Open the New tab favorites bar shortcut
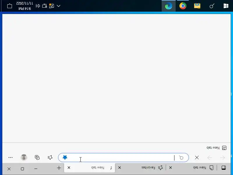This screenshot has height=175, width=233. tap(216, 148)
